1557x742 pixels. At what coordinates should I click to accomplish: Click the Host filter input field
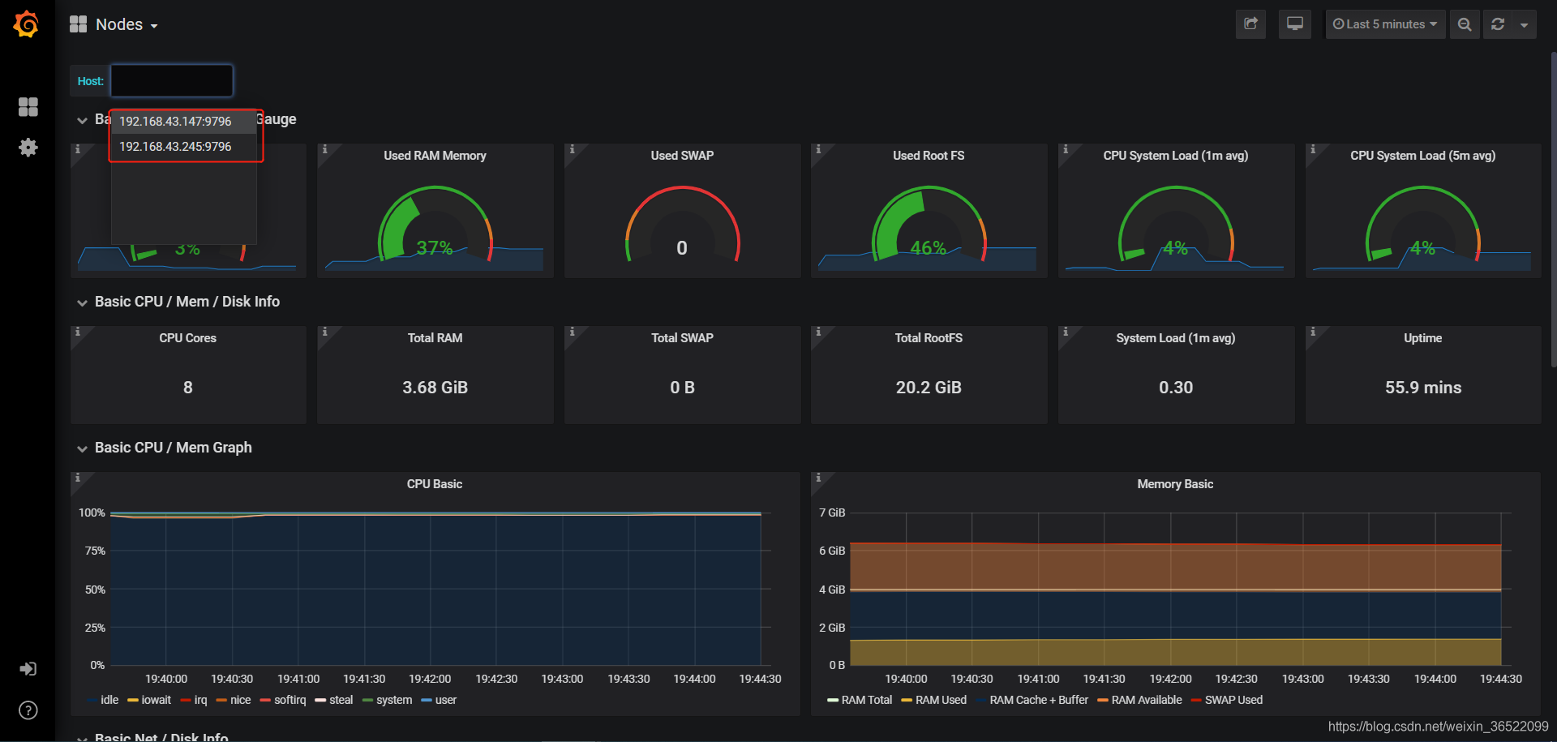(172, 81)
